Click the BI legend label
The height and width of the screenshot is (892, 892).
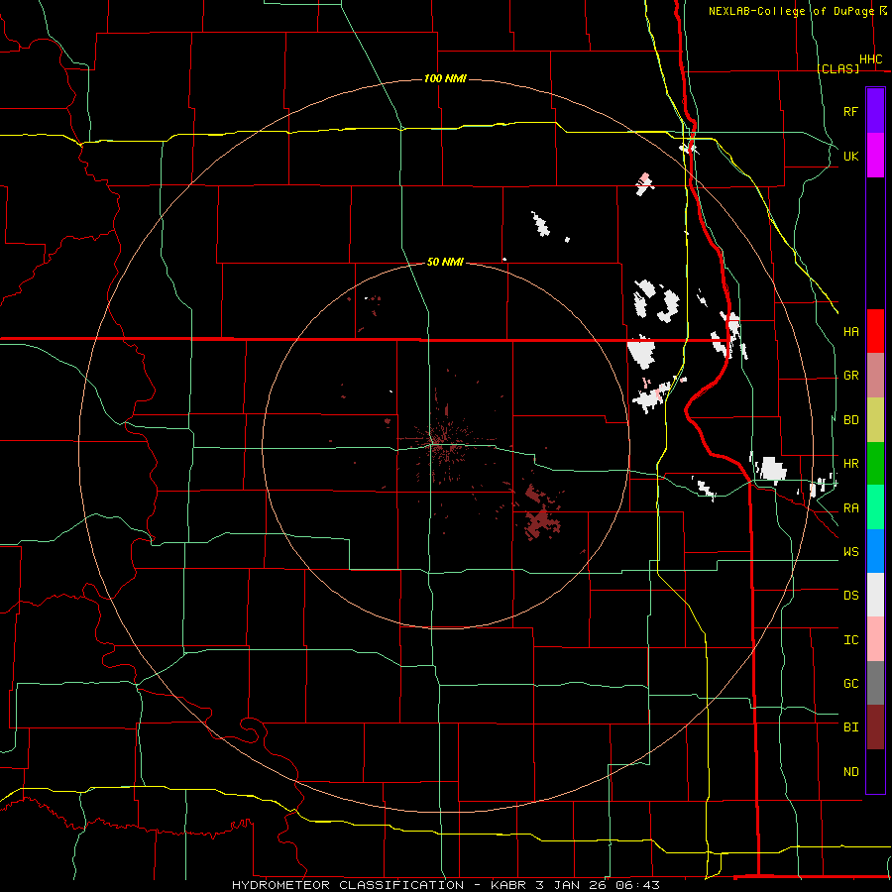click(851, 727)
